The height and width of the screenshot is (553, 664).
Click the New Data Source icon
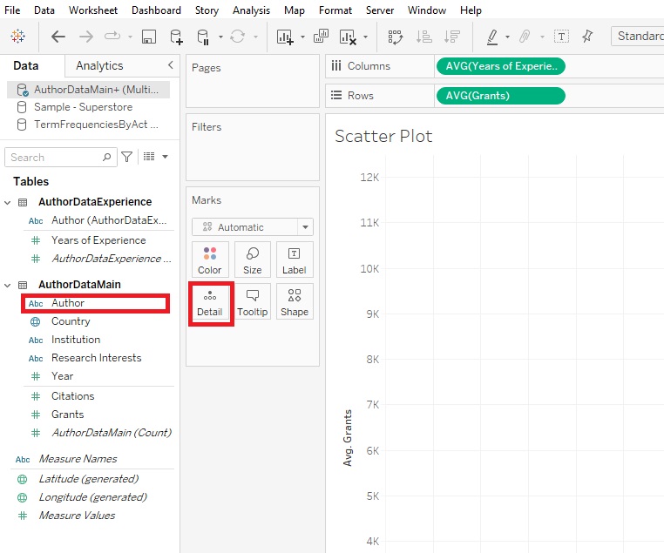[176, 37]
